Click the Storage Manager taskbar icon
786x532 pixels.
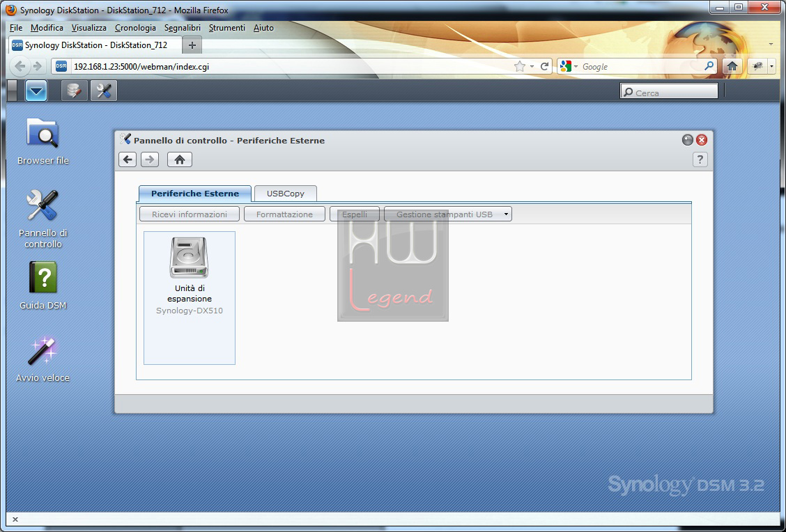[x=74, y=91]
